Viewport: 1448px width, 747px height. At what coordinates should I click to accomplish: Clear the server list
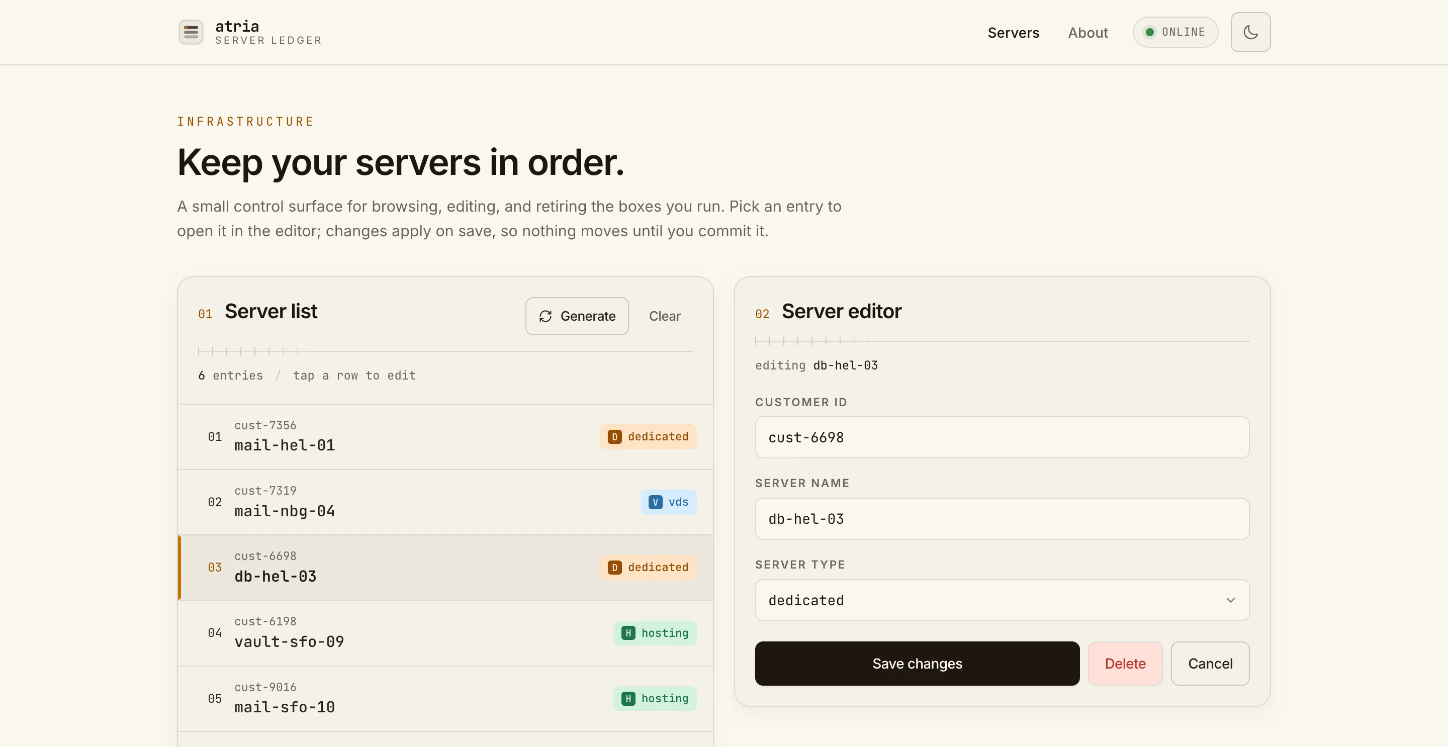[664, 316]
